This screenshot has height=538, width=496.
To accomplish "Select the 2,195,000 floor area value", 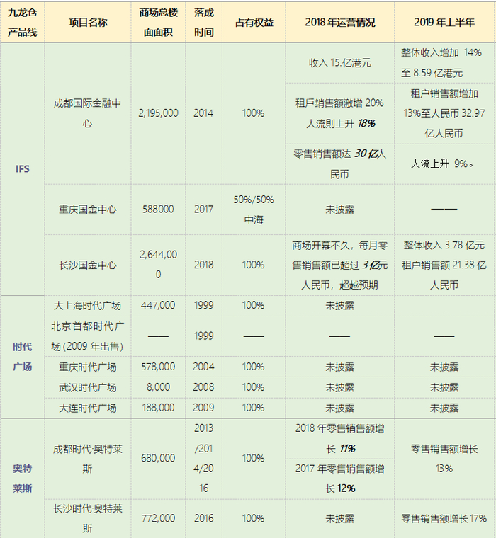I will coord(158,113).
